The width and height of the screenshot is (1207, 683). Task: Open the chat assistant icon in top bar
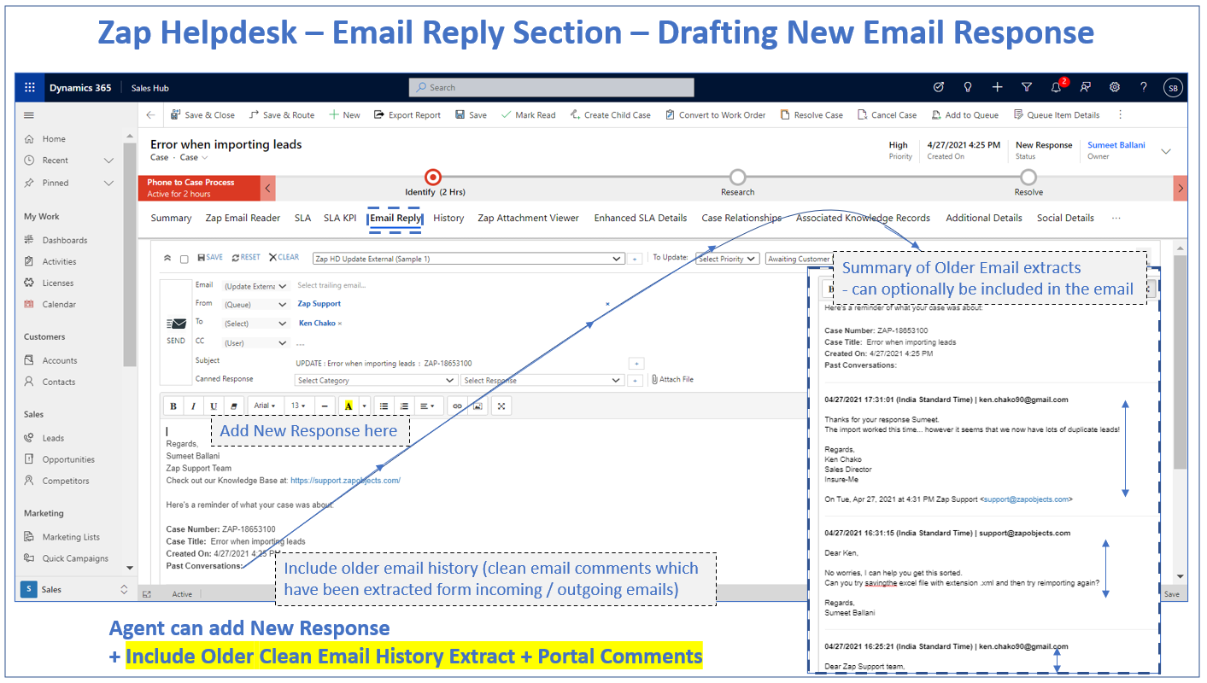(1086, 87)
